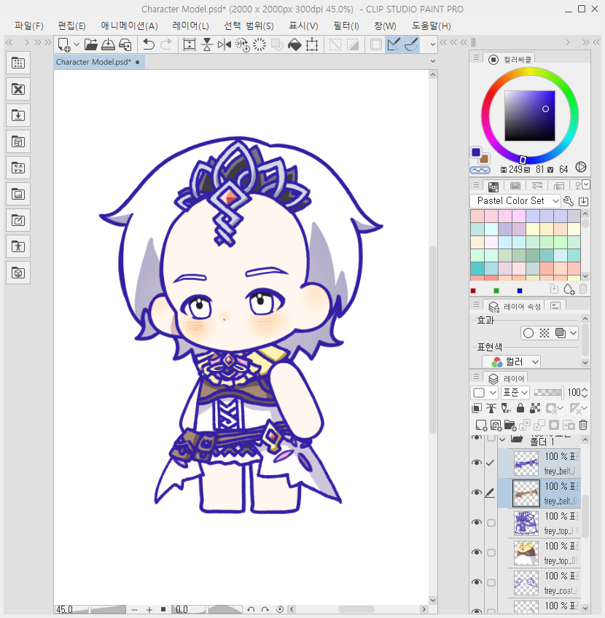Click the wrench icon to edit the color set
The image size is (605, 618).
[569, 201]
